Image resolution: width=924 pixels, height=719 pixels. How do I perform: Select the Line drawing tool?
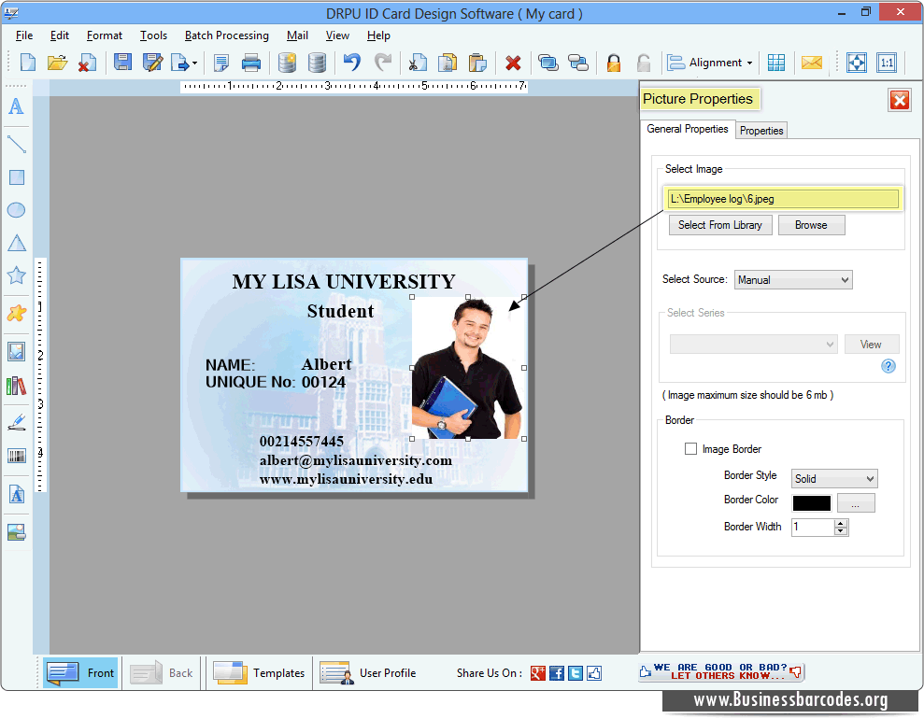tap(17, 145)
